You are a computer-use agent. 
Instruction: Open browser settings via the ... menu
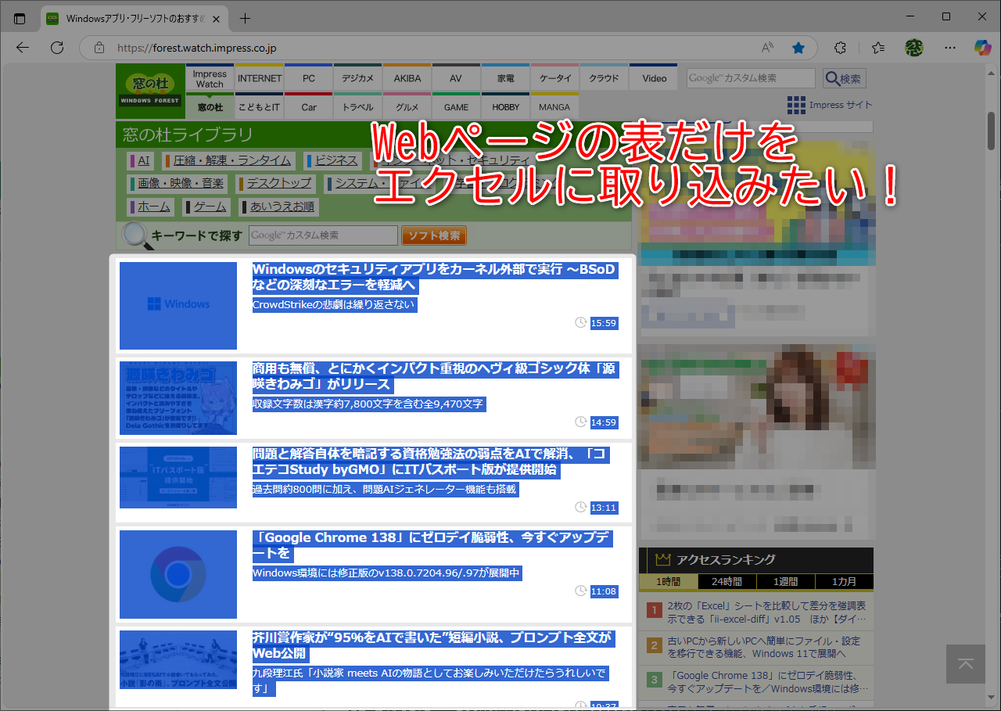949,48
